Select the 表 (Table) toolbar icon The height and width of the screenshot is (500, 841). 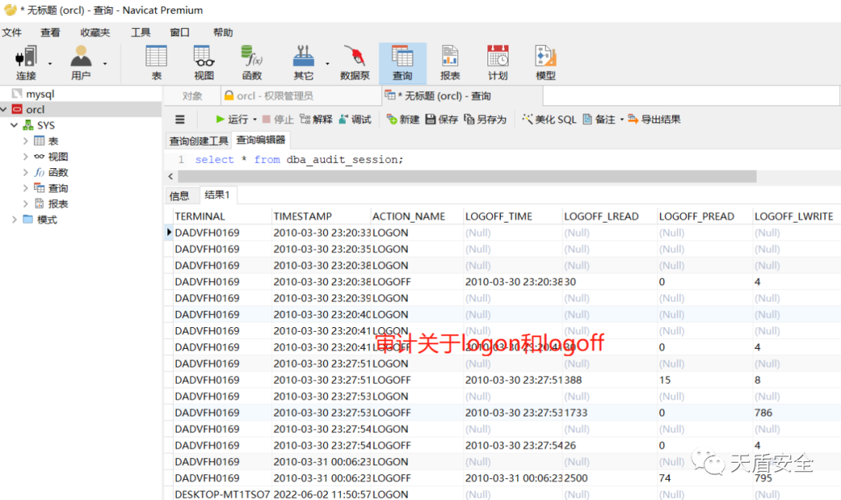click(x=157, y=62)
